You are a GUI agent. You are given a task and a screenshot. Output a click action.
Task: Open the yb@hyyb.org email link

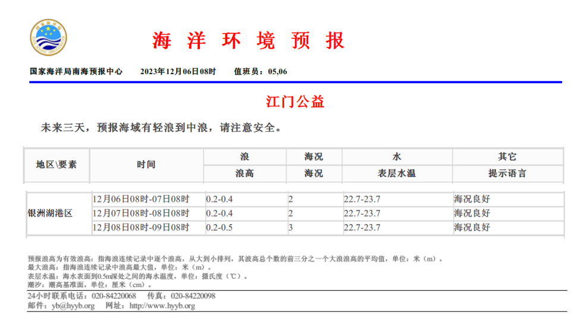[73, 306]
